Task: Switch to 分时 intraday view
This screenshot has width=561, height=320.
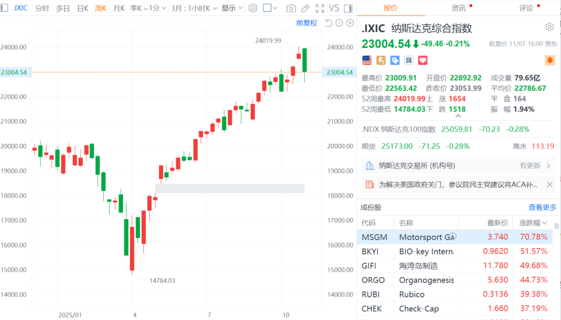Action: 42,8
